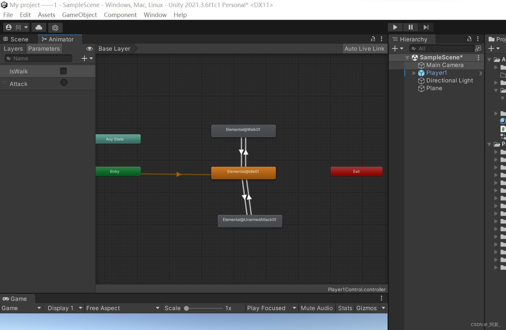Select the Entry node
The height and width of the screenshot is (330, 506).
pyautogui.click(x=118, y=172)
